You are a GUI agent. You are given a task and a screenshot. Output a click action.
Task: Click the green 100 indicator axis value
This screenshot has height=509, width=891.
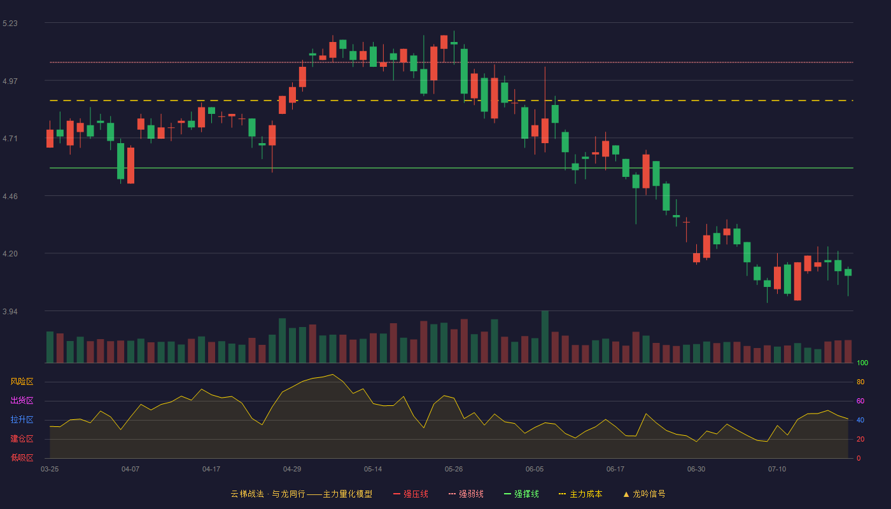click(862, 363)
